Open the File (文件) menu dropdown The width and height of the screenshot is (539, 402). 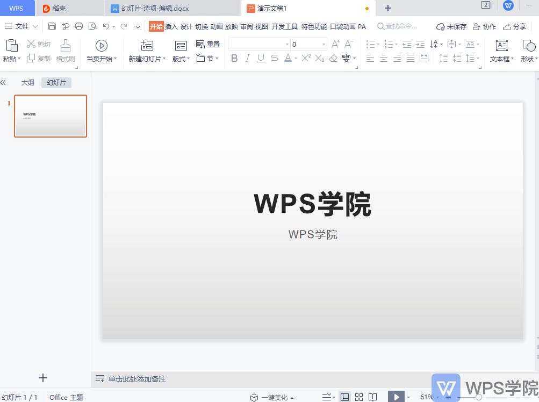[21, 26]
